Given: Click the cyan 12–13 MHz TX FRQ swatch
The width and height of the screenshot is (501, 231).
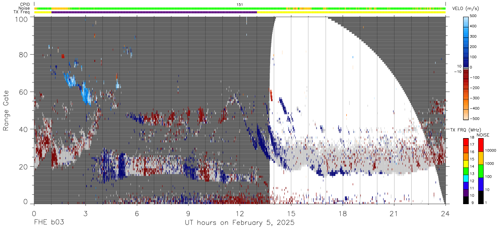Looking at the screenshot, I should pos(466,178).
